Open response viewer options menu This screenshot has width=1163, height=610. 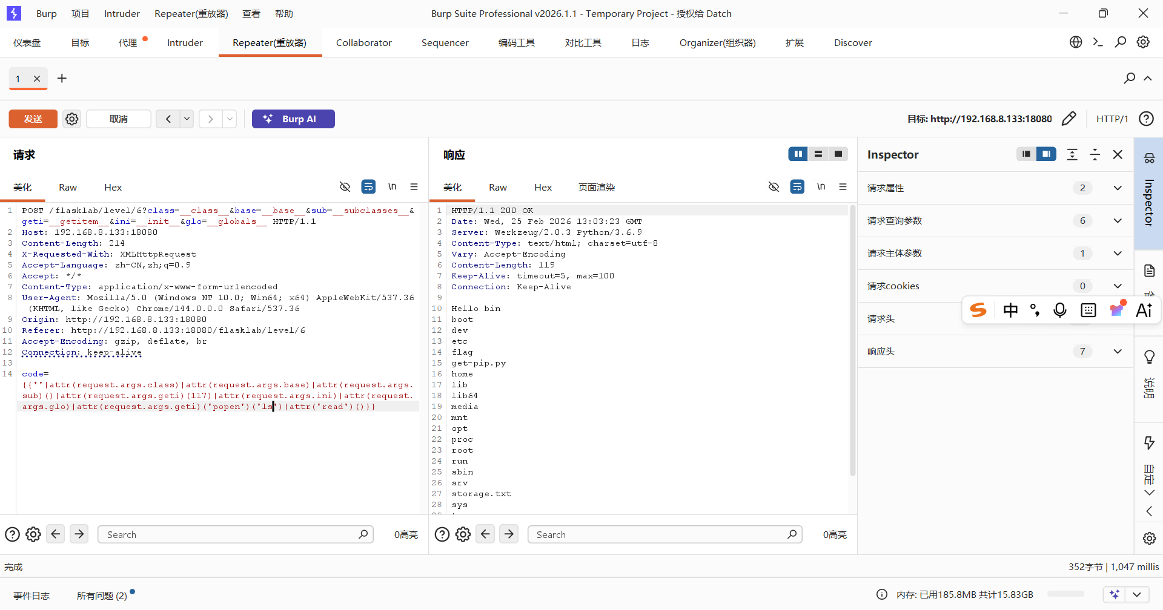click(843, 187)
